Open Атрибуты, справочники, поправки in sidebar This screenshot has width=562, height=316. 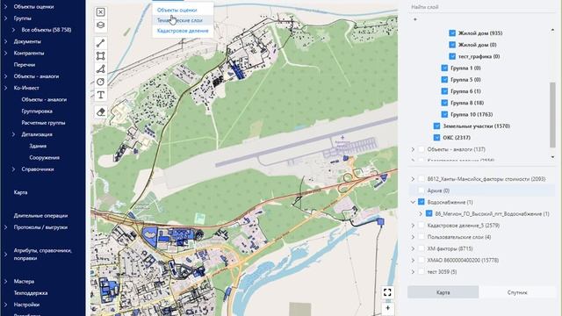[43, 255]
